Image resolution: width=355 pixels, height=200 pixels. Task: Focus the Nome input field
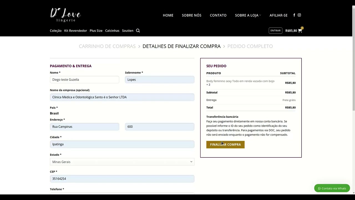(85, 79)
